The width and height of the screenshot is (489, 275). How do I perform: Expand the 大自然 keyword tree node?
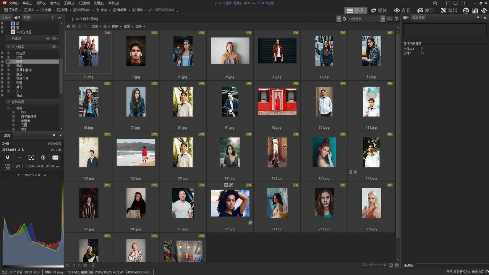pyautogui.click(x=8, y=53)
